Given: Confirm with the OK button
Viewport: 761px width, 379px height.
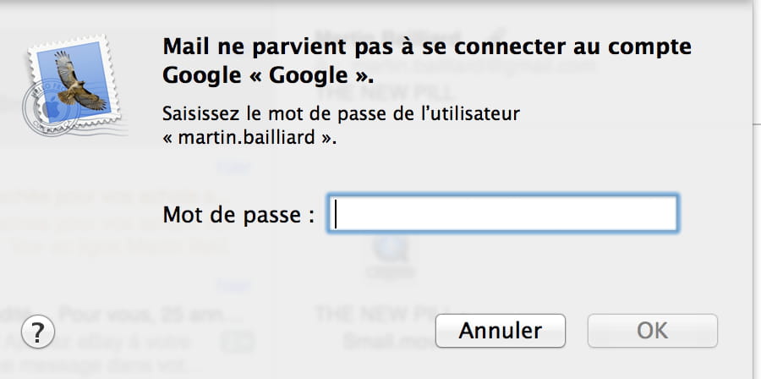Looking at the screenshot, I should (x=652, y=330).
